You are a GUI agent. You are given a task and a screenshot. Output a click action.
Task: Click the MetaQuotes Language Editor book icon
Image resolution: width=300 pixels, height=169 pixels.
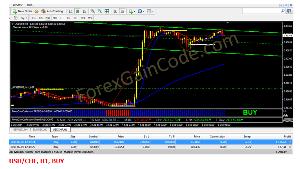point(36,11)
